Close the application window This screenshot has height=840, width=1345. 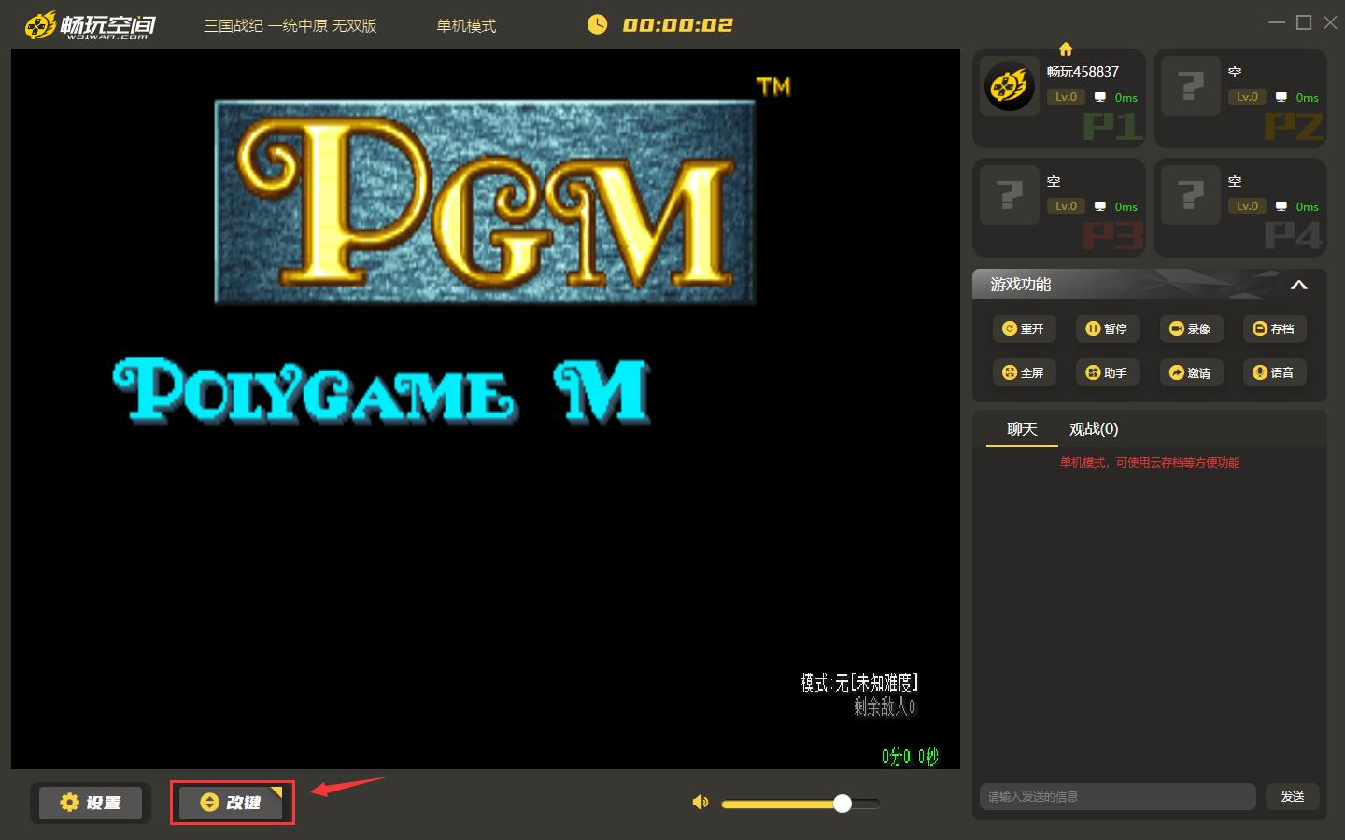click(x=1330, y=22)
